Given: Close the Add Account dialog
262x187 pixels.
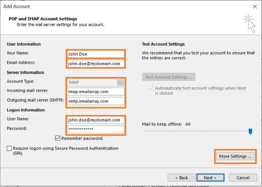Looking at the screenshot, I should pos(255,6).
